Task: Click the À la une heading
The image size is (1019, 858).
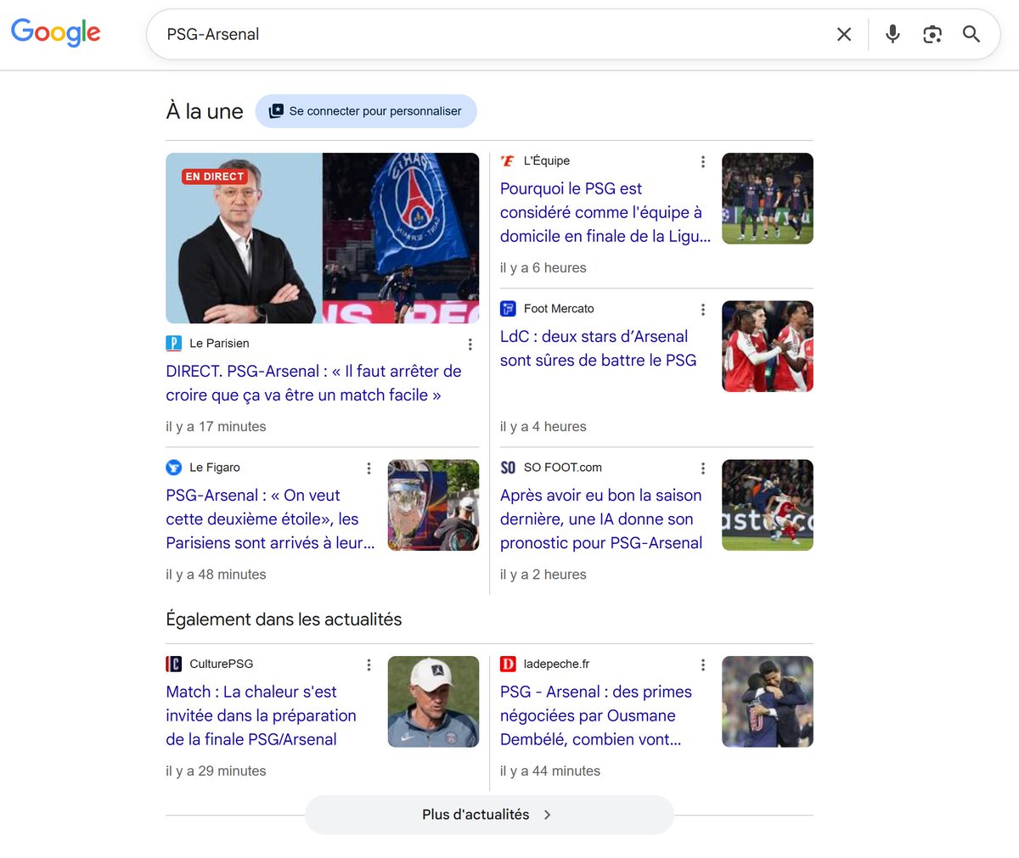Action: pos(205,111)
